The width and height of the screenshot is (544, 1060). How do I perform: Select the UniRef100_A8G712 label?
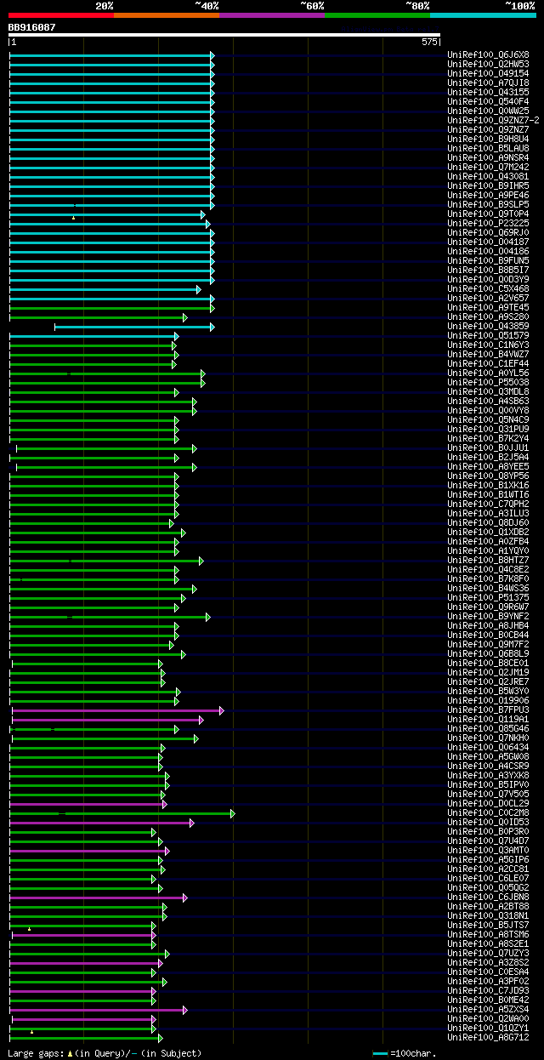pos(488,1037)
